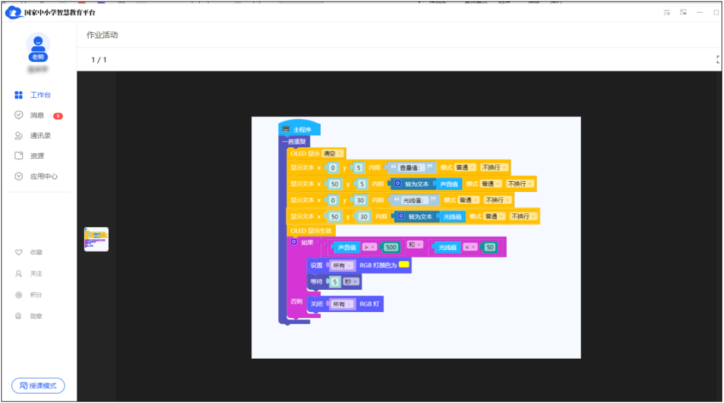The height and width of the screenshot is (403, 724).
Task: Click the Medals (勋章) badge icon
Action: coord(19,316)
